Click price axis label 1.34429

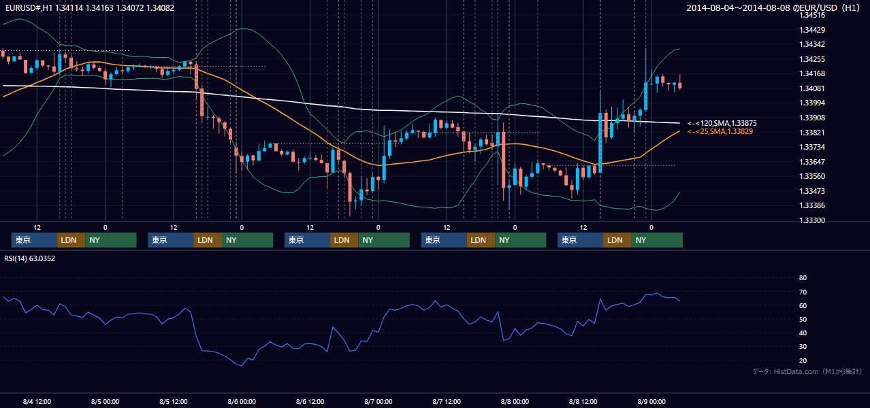[x=813, y=30]
